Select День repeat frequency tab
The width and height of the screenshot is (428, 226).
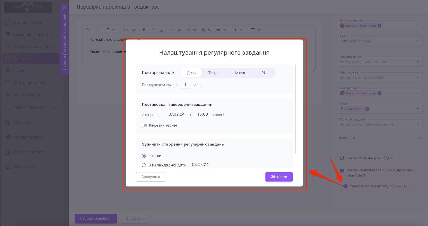191,73
